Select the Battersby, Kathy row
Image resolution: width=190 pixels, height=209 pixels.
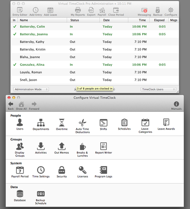95,42
